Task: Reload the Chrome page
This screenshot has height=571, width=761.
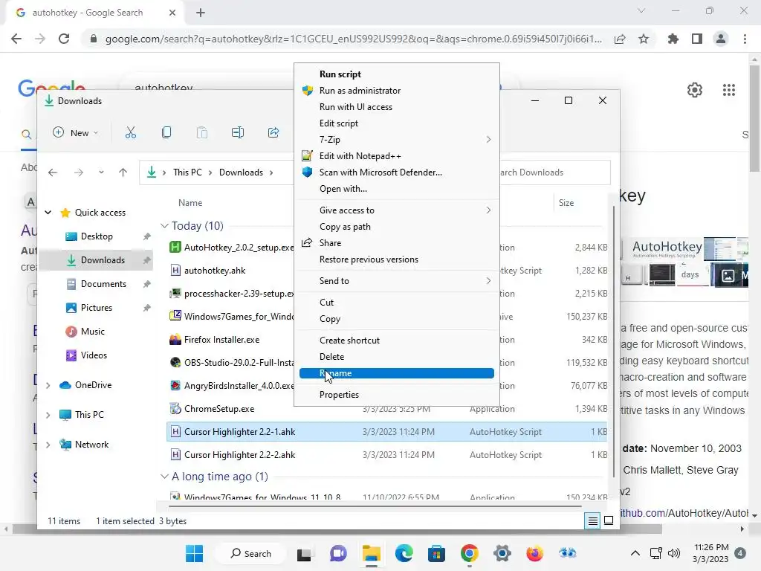Action: tap(64, 39)
